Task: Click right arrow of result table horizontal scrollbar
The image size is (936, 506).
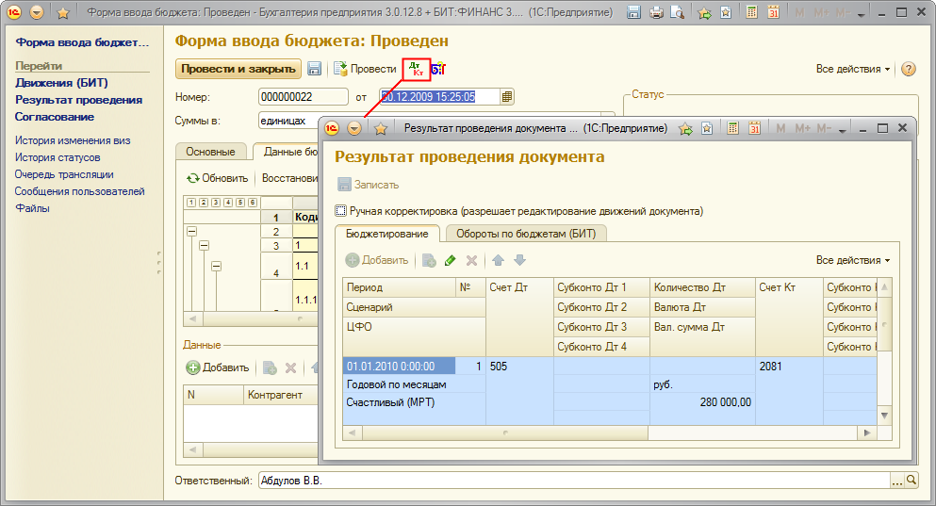Action: (867, 433)
